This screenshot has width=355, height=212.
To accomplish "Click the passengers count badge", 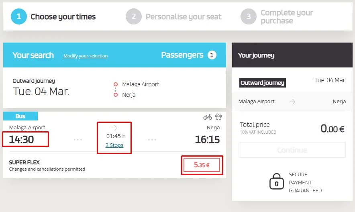I will (212, 55).
